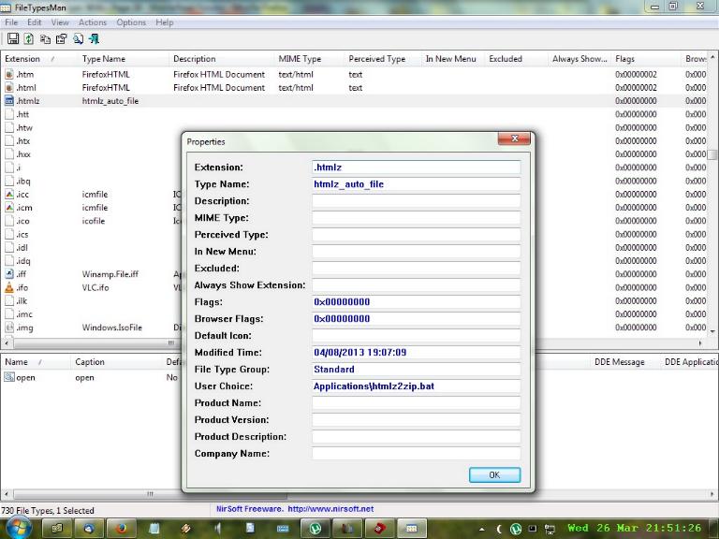The image size is (719, 539).
Task: Sort by the Type Name column header
Action: (123, 59)
